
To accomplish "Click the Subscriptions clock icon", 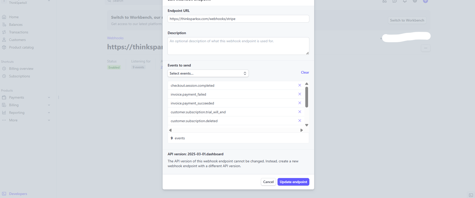I will (x=4, y=76).
